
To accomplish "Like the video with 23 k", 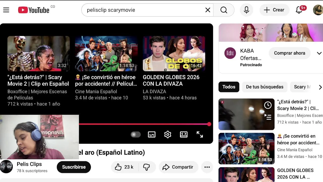I will [x=124, y=167].
